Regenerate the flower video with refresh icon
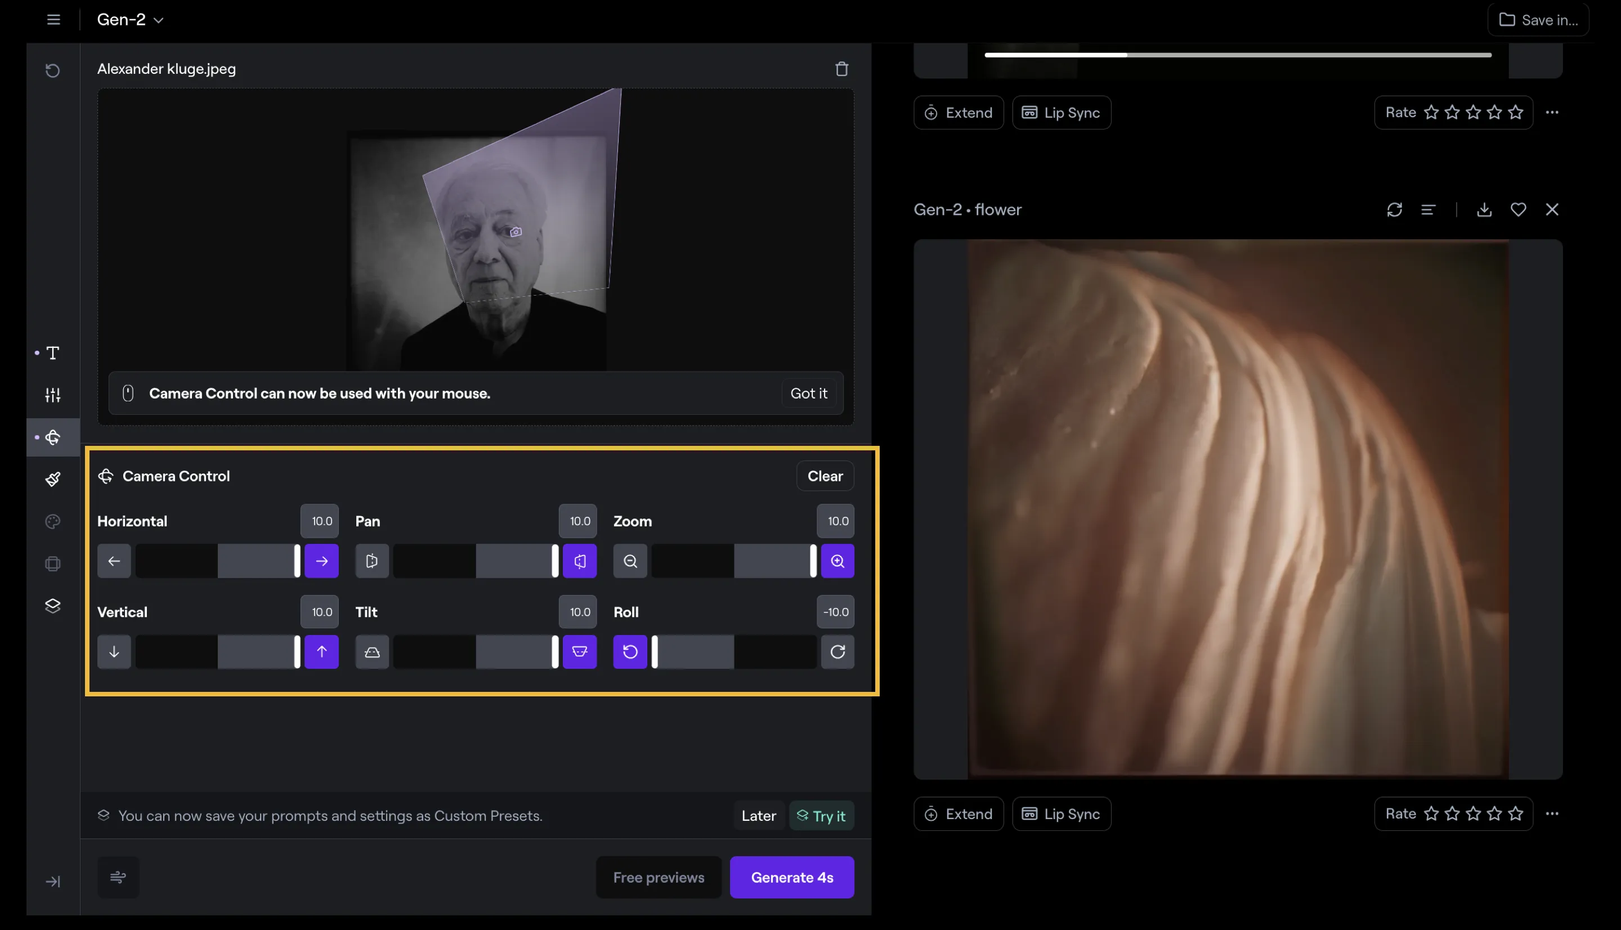The width and height of the screenshot is (1621, 930). 1394,210
